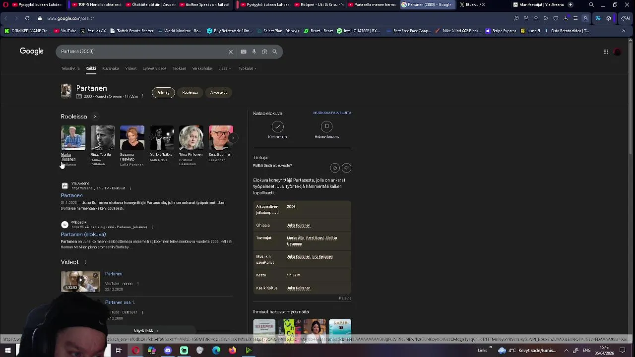Show the next cast members with the carousel arrow

[232, 138]
